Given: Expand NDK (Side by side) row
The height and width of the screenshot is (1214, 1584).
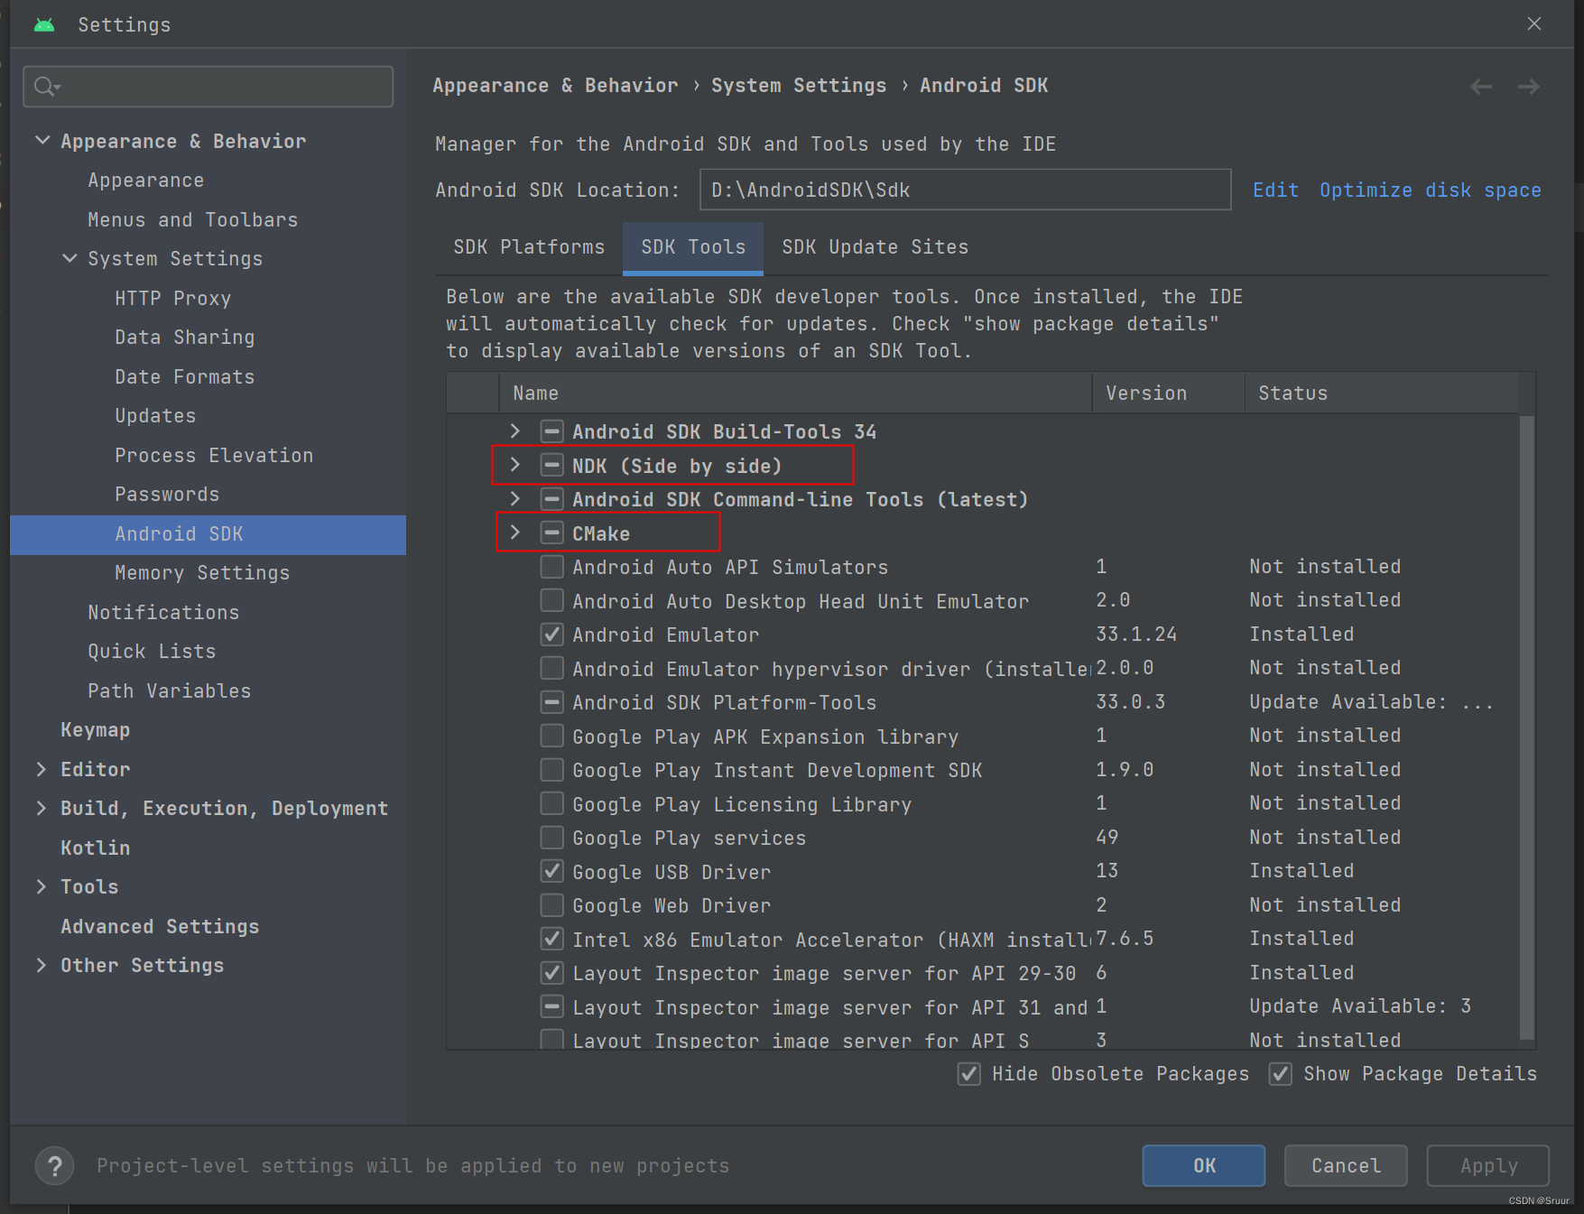Looking at the screenshot, I should [514, 466].
